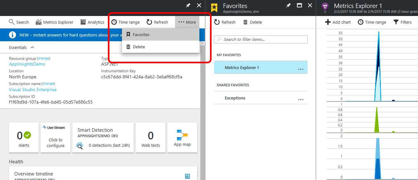Click the green chart spike
Screen dimensions: 418x180
(x=377, y=119)
